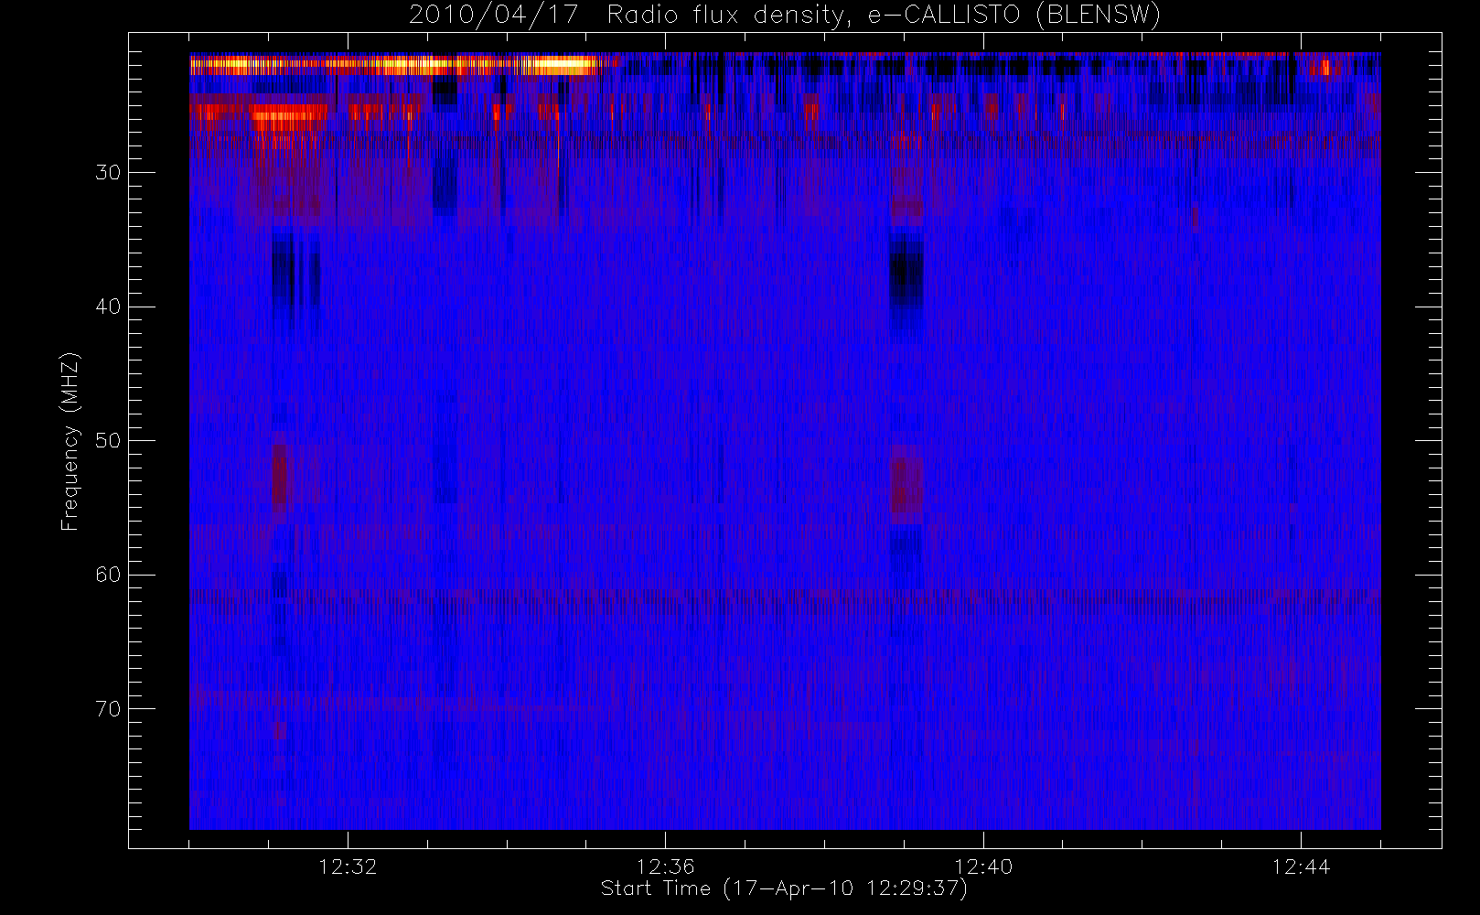Click the Start Time axis label
This screenshot has width=1480, height=915.
click(x=784, y=888)
